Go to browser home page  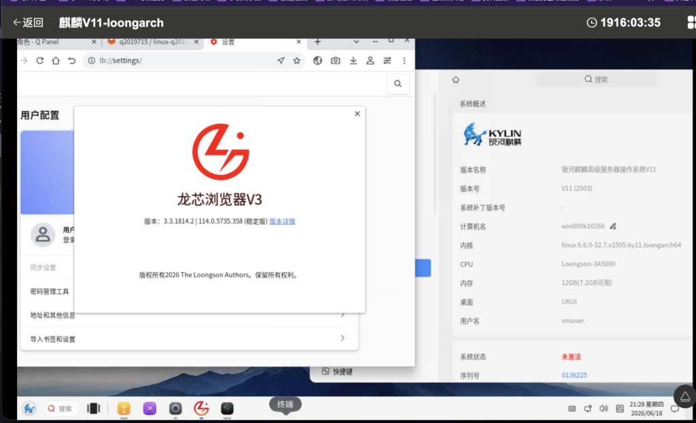coord(56,61)
